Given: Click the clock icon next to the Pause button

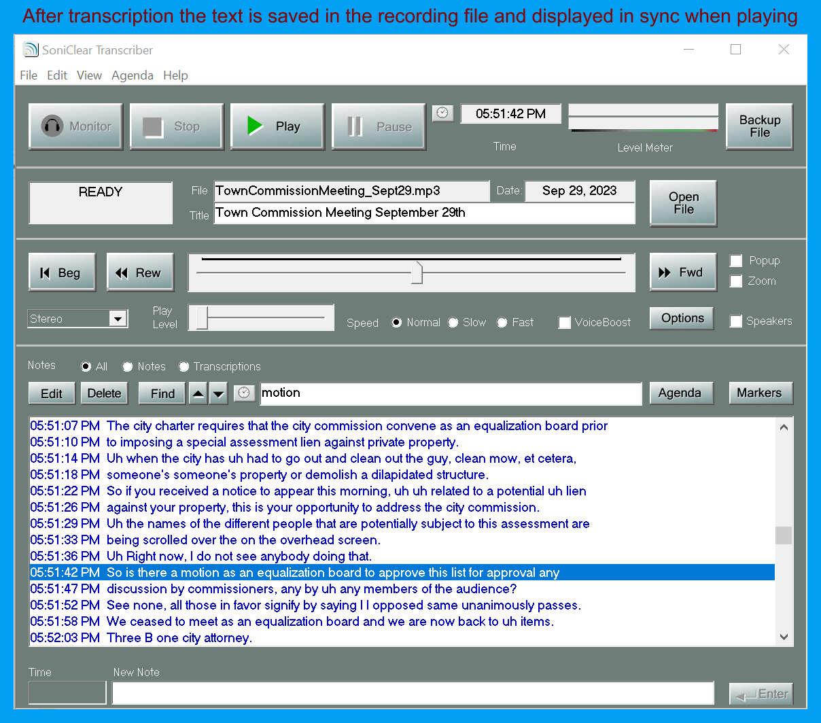Looking at the screenshot, I should pos(442,113).
